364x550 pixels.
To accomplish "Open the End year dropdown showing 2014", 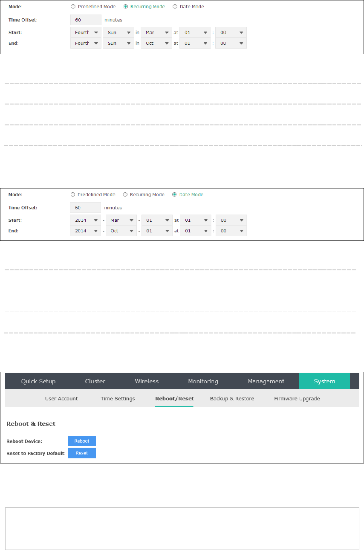I will point(86,231).
